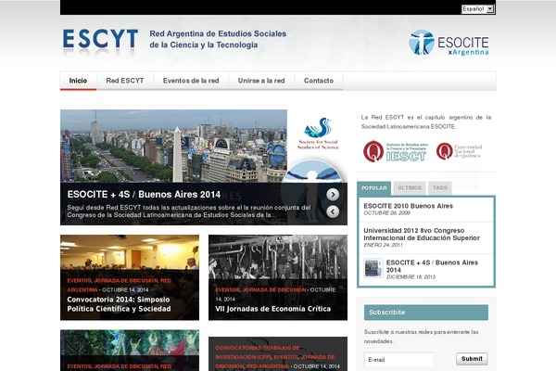Click DICIEMBRE 18, 2013 date text
This screenshot has height=371, width=556.
coord(411,277)
